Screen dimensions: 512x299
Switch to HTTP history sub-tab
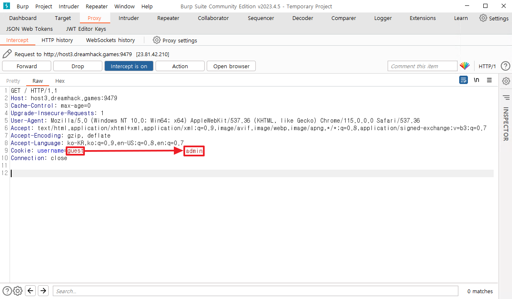point(57,40)
